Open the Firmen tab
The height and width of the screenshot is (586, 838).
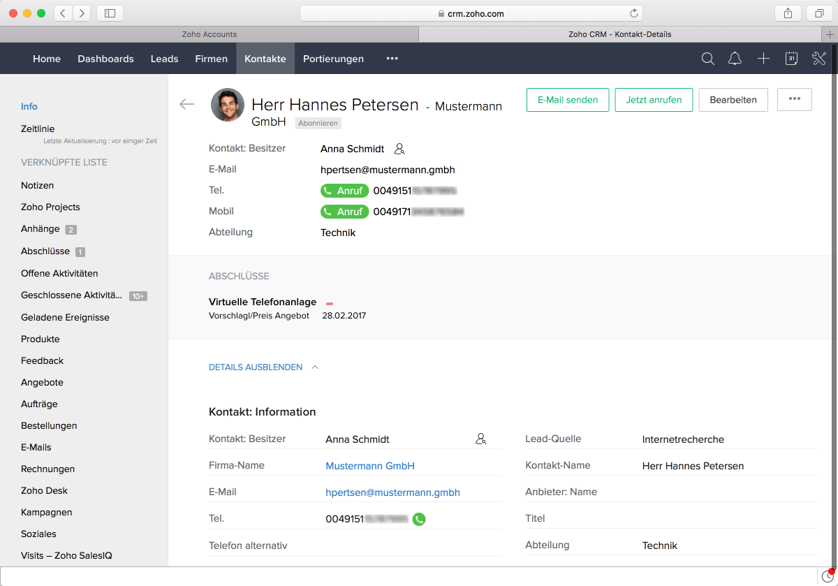pos(212,59)
